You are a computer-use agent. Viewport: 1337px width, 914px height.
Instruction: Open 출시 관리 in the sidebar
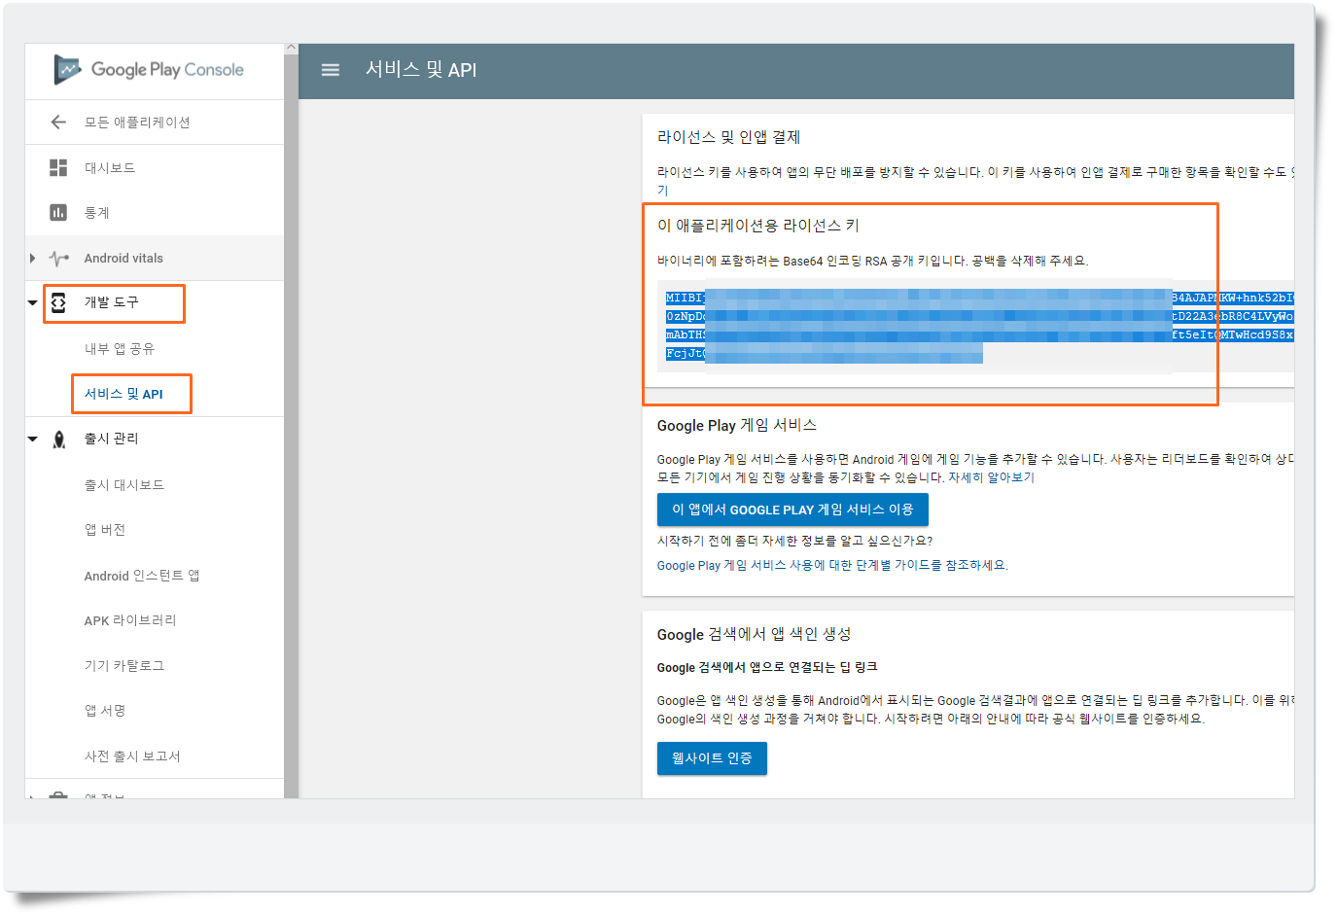pos(112,439)
